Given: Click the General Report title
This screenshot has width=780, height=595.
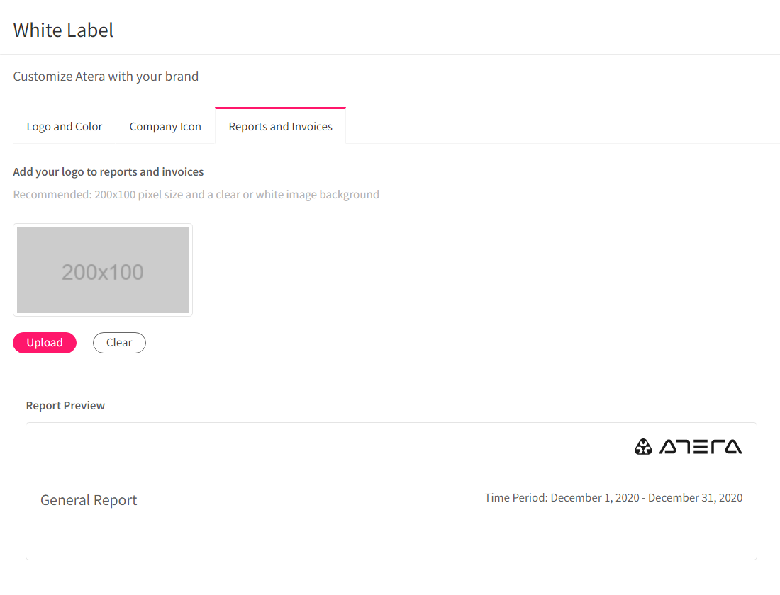Looking at the screenshot, I should pos(89,499).
